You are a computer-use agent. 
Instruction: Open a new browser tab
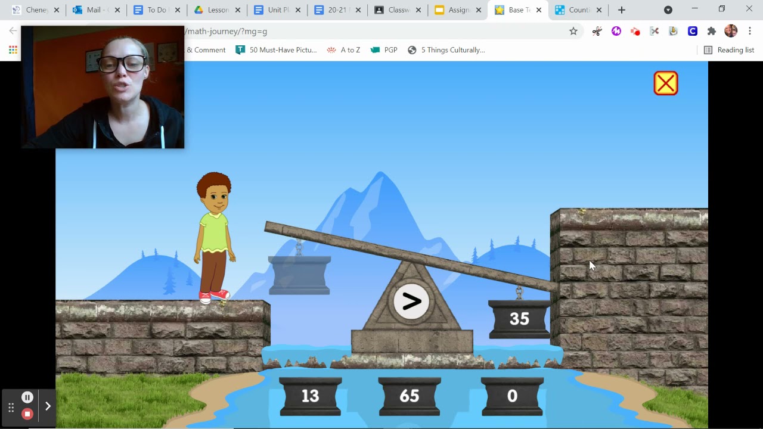click(x=622, y=10)
